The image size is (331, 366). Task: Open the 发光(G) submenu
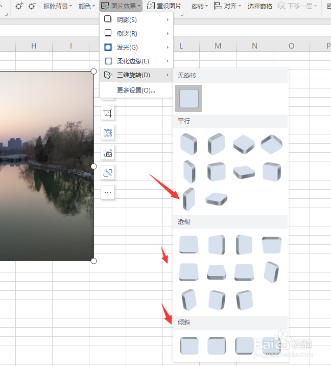tap(136, 47)
